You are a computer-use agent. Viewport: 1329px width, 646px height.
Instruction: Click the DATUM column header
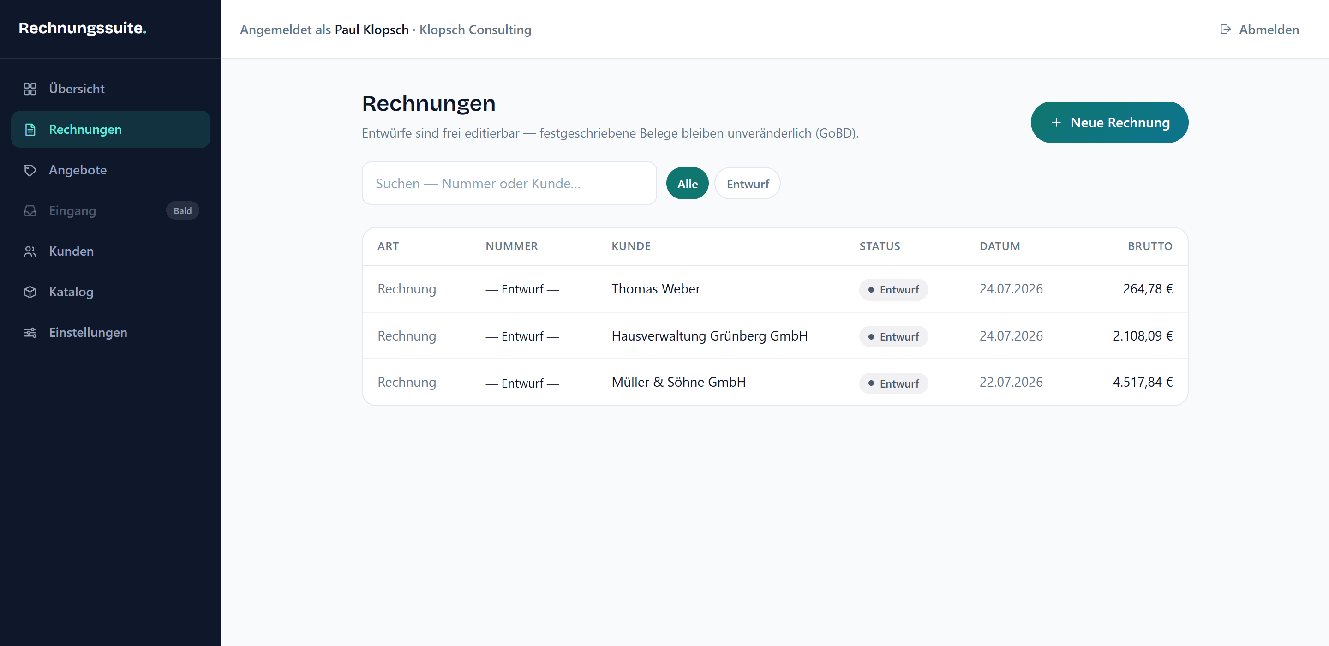[x=1000, y=246]
